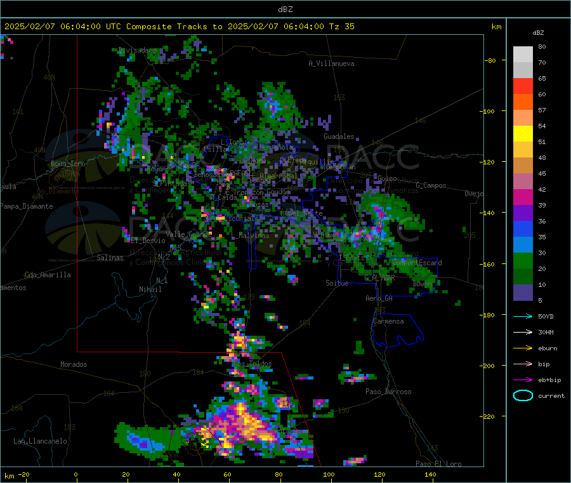Click the dBZ legend heading
The height and width of the screenshot is (483, 571).
tap(538, 33)
